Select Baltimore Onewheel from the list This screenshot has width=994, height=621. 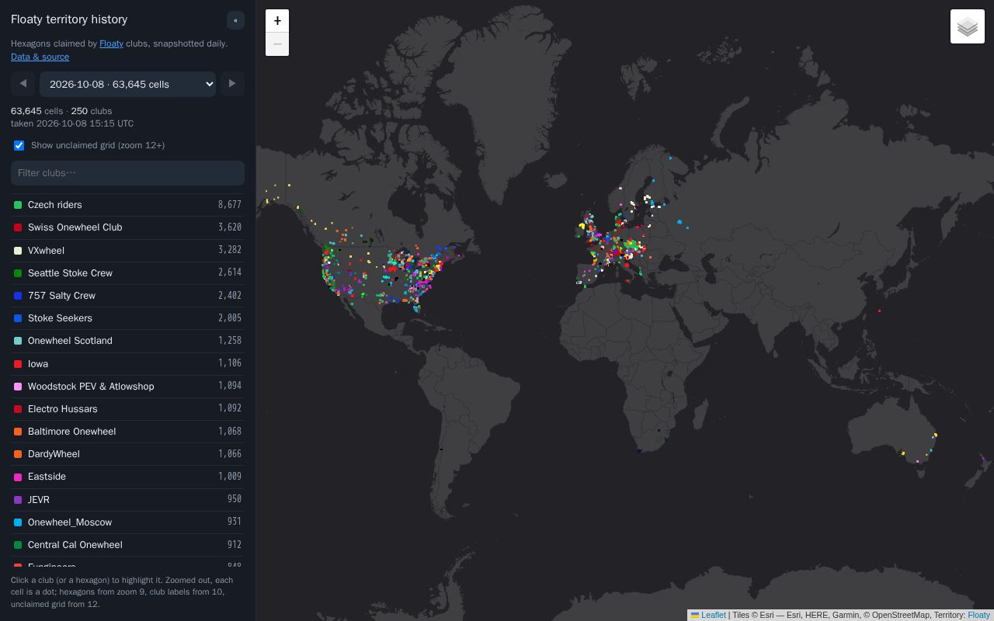(x=127, y=432)
